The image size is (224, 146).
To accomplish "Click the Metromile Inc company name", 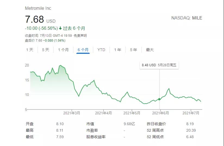I will (x=38, y=8).
